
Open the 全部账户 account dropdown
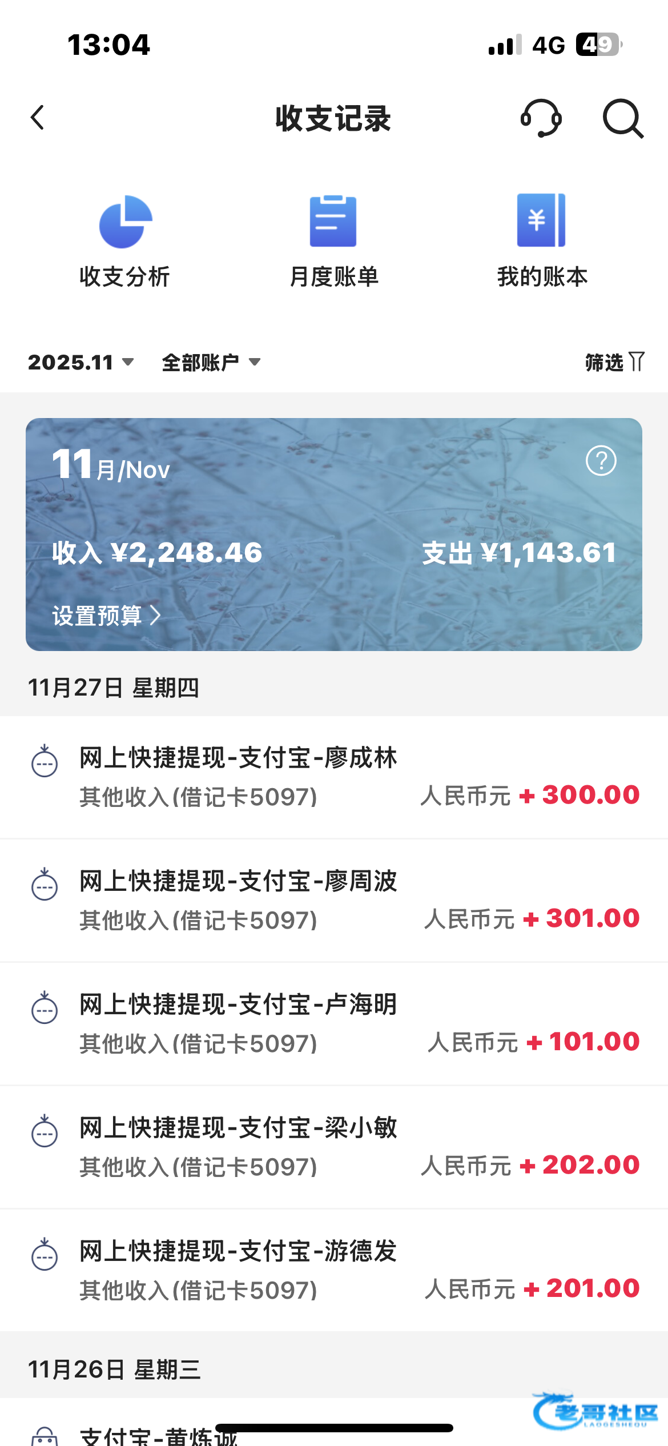[x=211, y=362]
